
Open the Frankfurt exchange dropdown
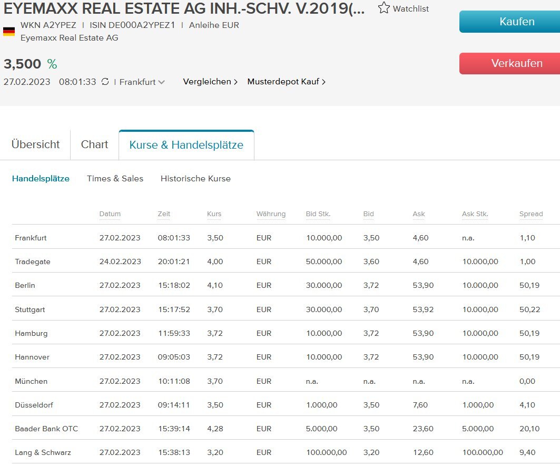tap(142, 82)
